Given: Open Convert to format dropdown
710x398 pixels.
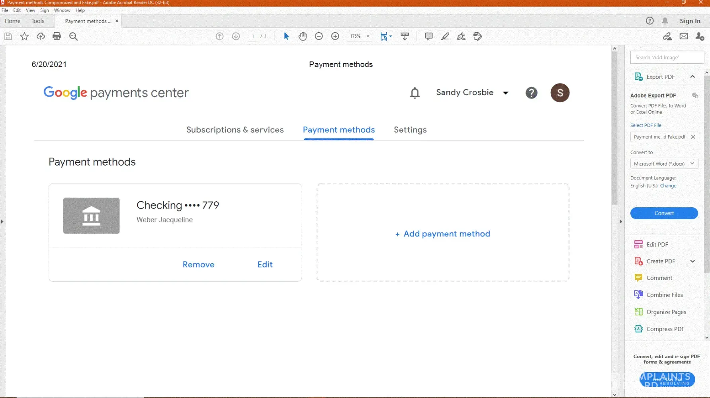Looking at the screenshot, I should (664, 164).
